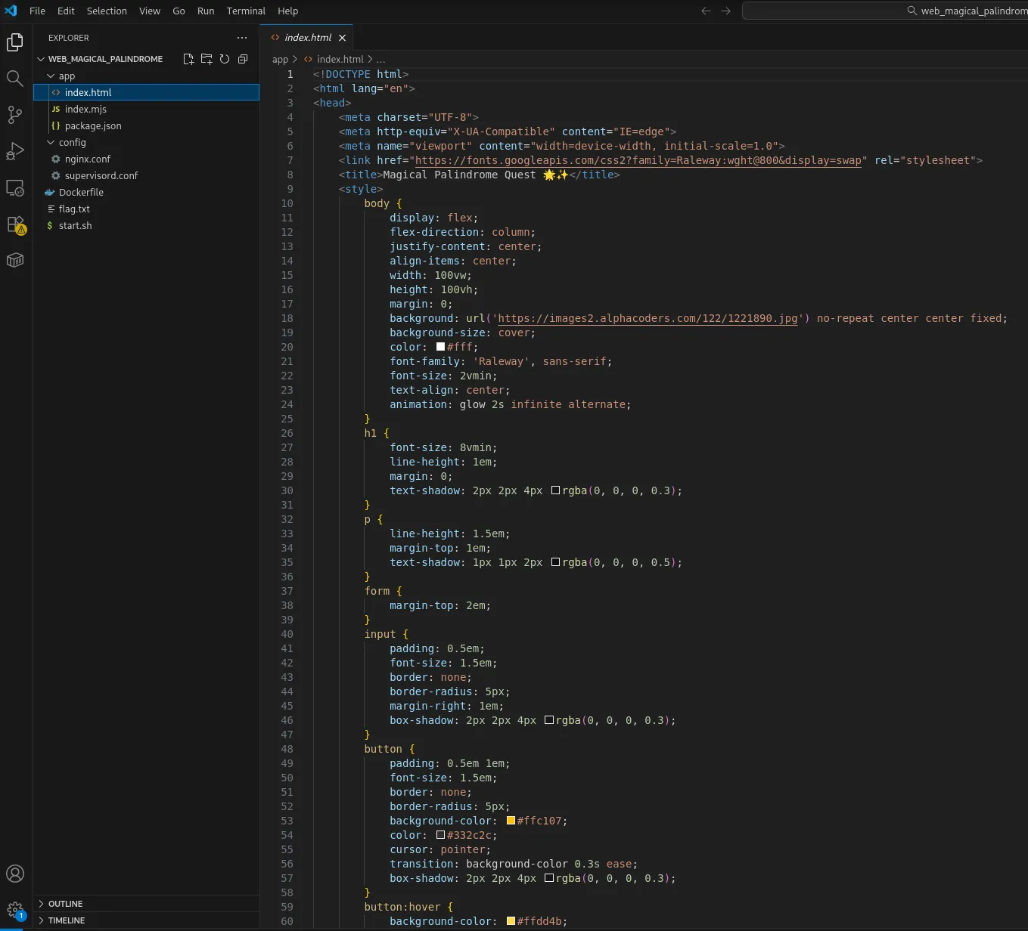Open the Source Control view

[x=15, y=115]
